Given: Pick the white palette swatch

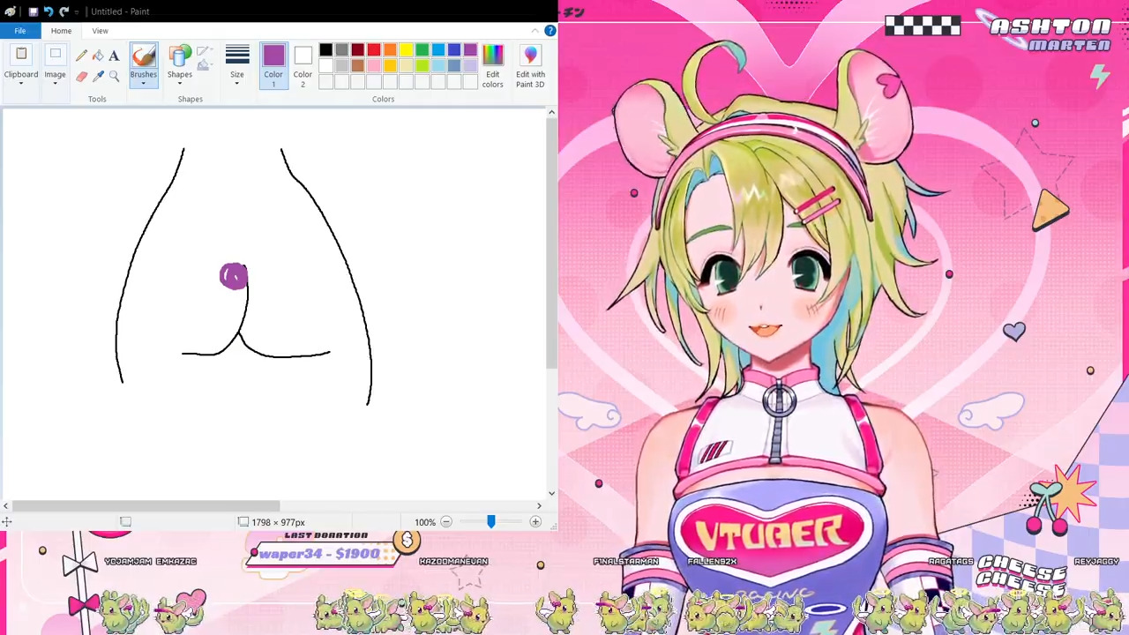Looking at the screenshot, I should coord(326,66).
